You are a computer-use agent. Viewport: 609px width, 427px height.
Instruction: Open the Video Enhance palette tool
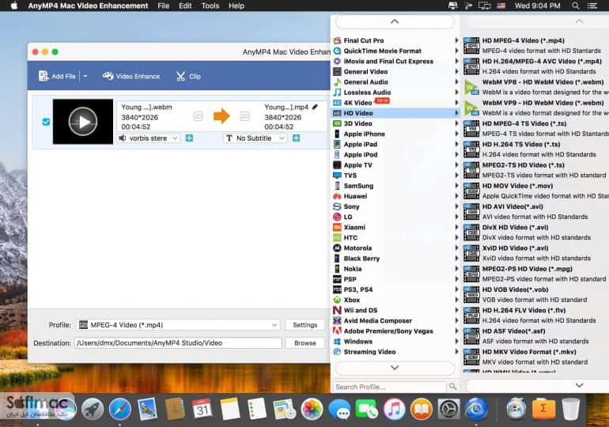(x=130, y=76)
